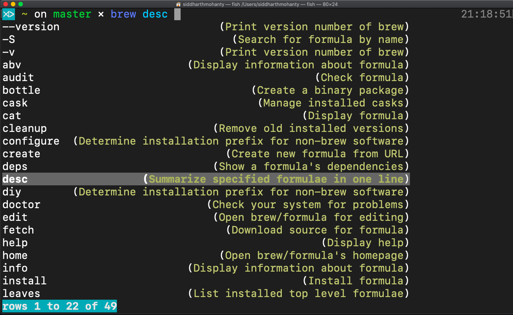Select the 'configure' completion entry

tap(31, 141)
